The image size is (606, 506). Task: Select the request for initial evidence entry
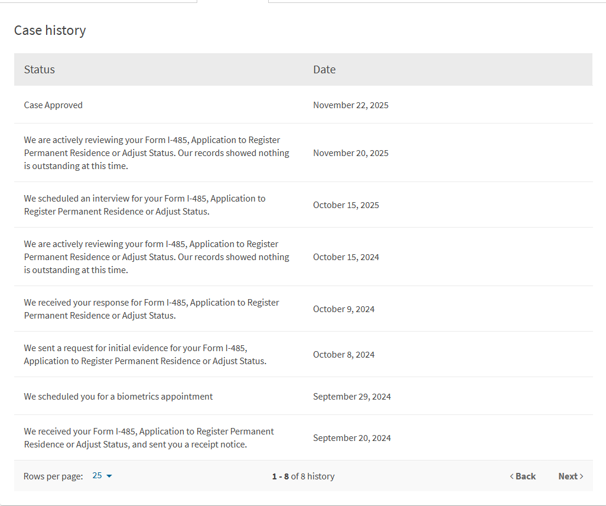tap(145, 355)
